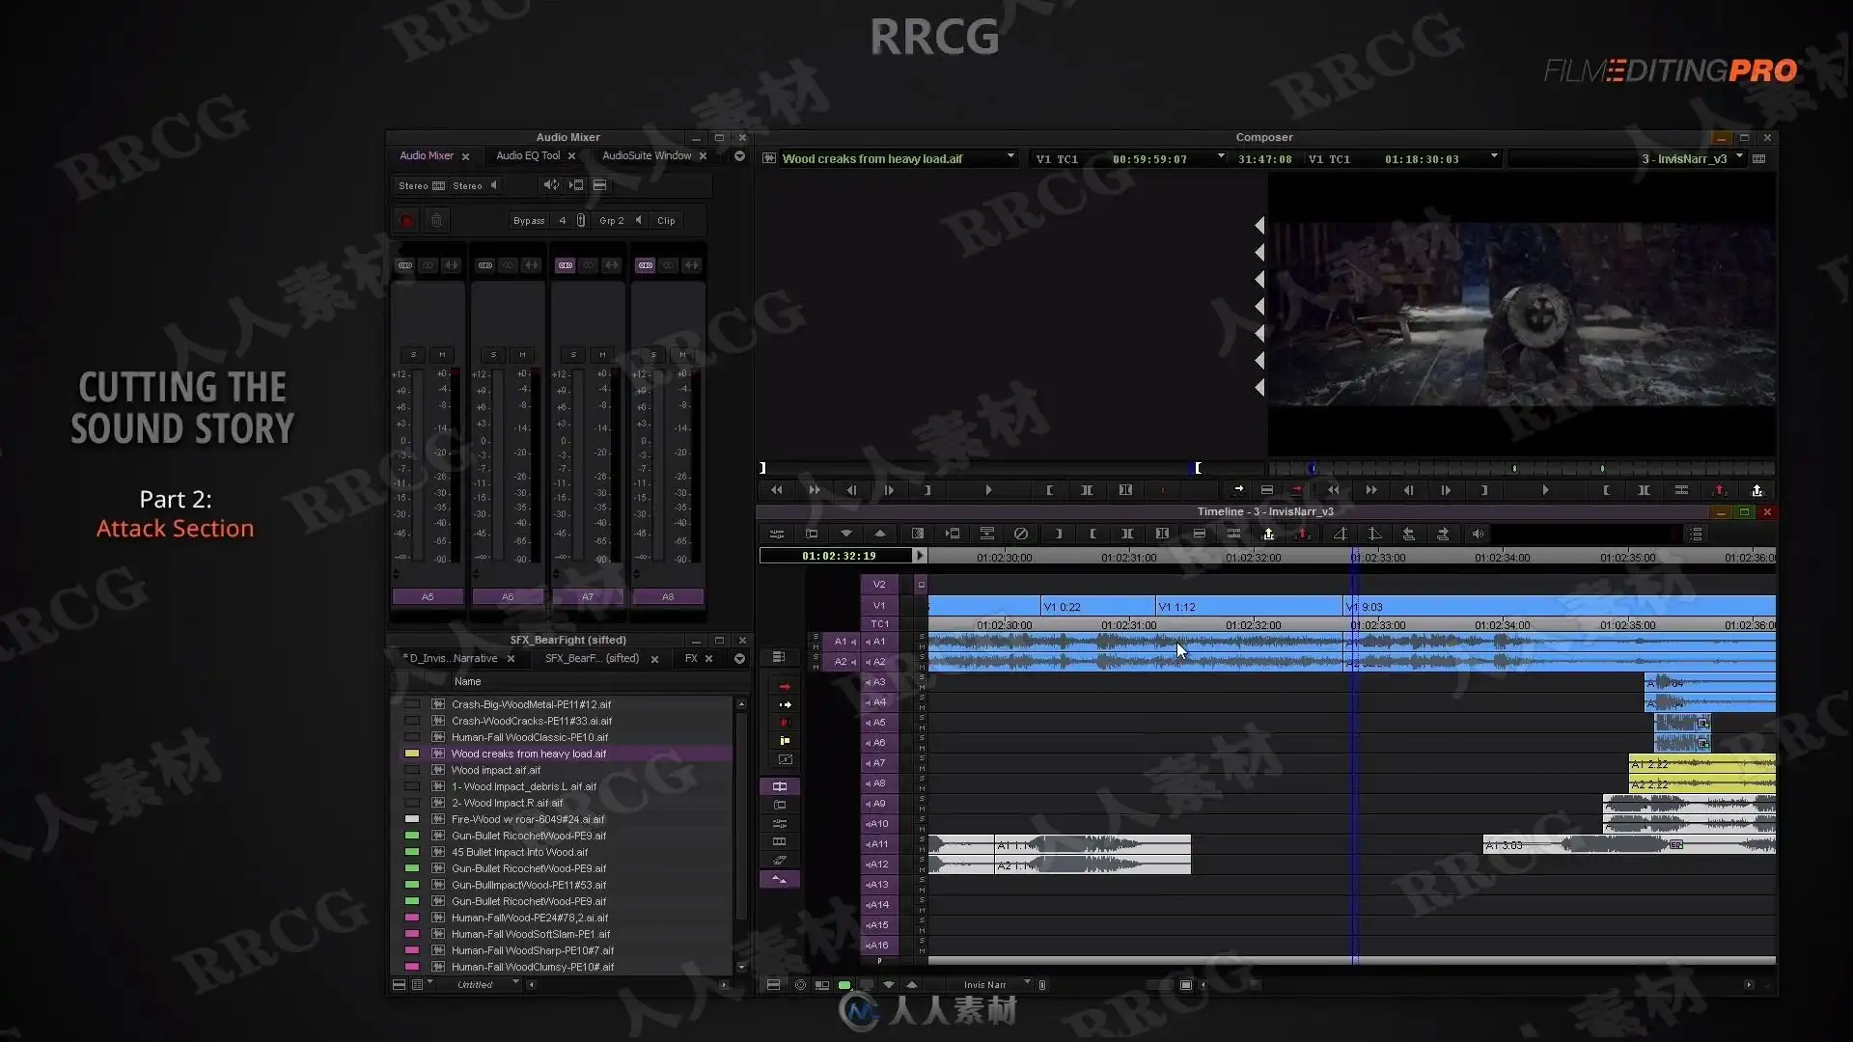Mute mixer channel A8
Image resolution: width=1853 pixels, height=1042 pixels.
[682, 355]
